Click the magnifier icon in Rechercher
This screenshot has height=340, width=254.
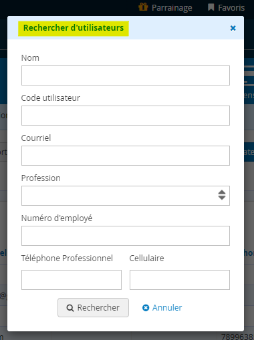(x=70, y=308)
